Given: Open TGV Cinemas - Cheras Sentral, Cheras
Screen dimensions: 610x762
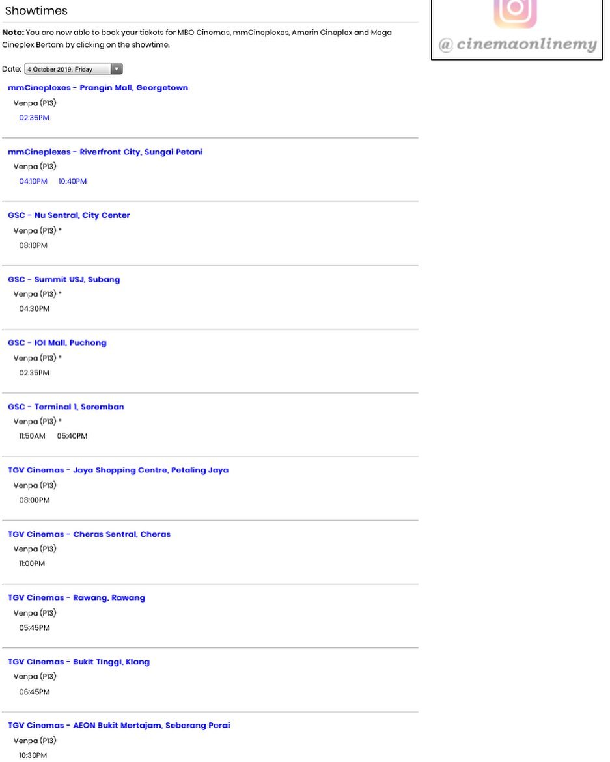Looking at the screenshot, I should point(89,534).
